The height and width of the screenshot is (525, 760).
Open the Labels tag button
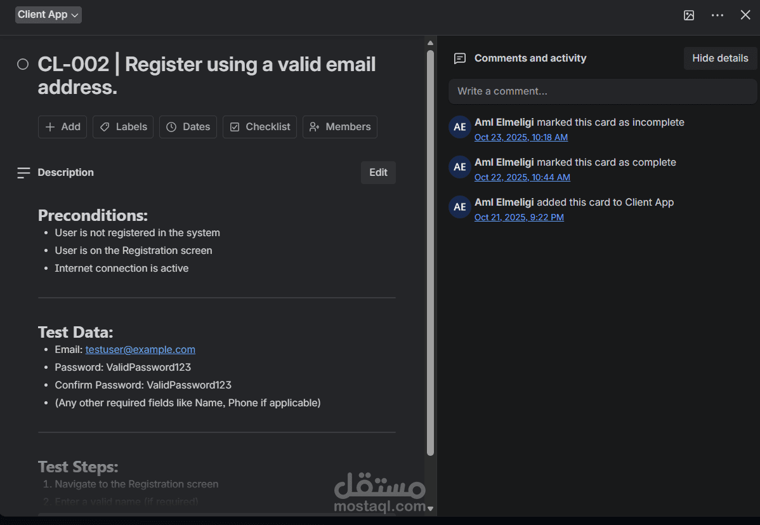click(x=123, y=127)
